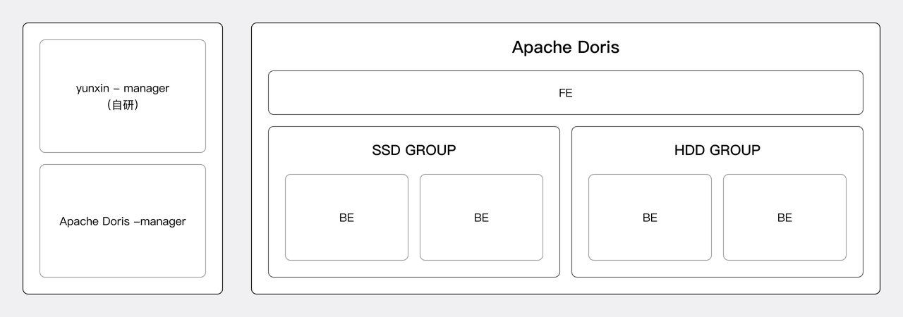The image size is (903, 317).
Task: Click BE text in second HDD node
Action: (784, 218)
